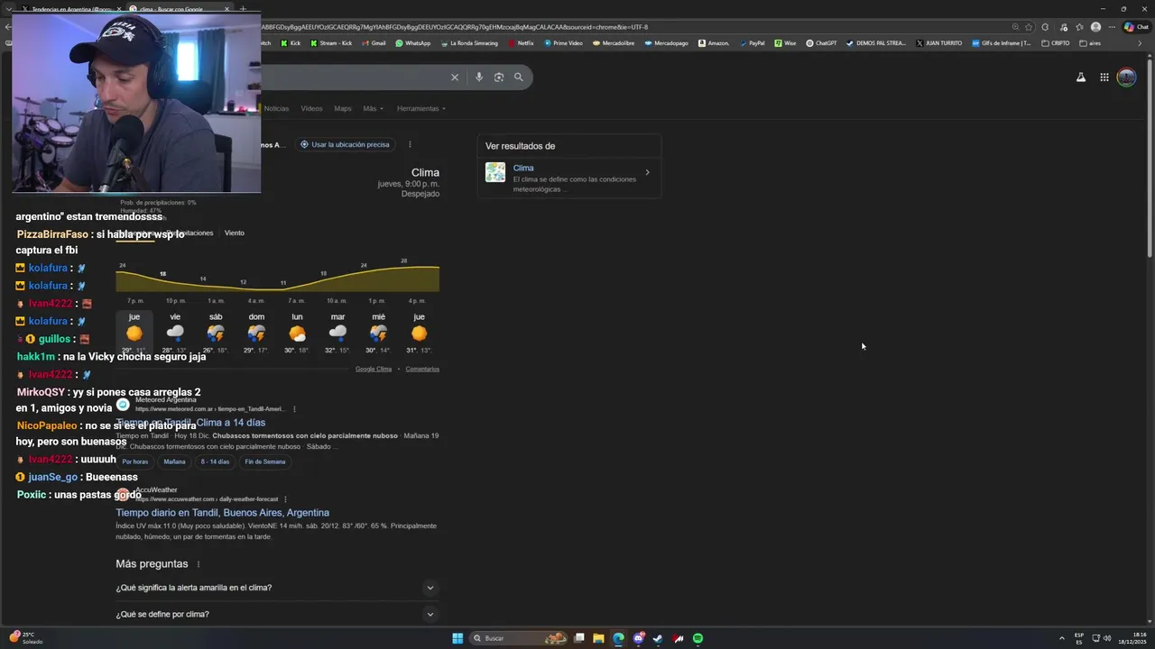This screenshot has height=649, width=1155.
Task: Open Steam from the taskbar
Action: coord(658,638)
